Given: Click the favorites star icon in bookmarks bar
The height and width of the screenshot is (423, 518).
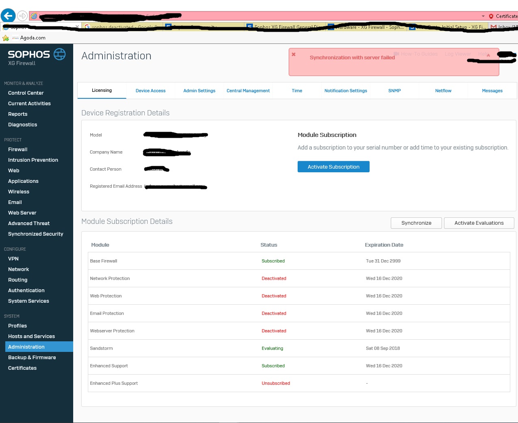Looking at the screenshot, I should (x=6, y=38).
